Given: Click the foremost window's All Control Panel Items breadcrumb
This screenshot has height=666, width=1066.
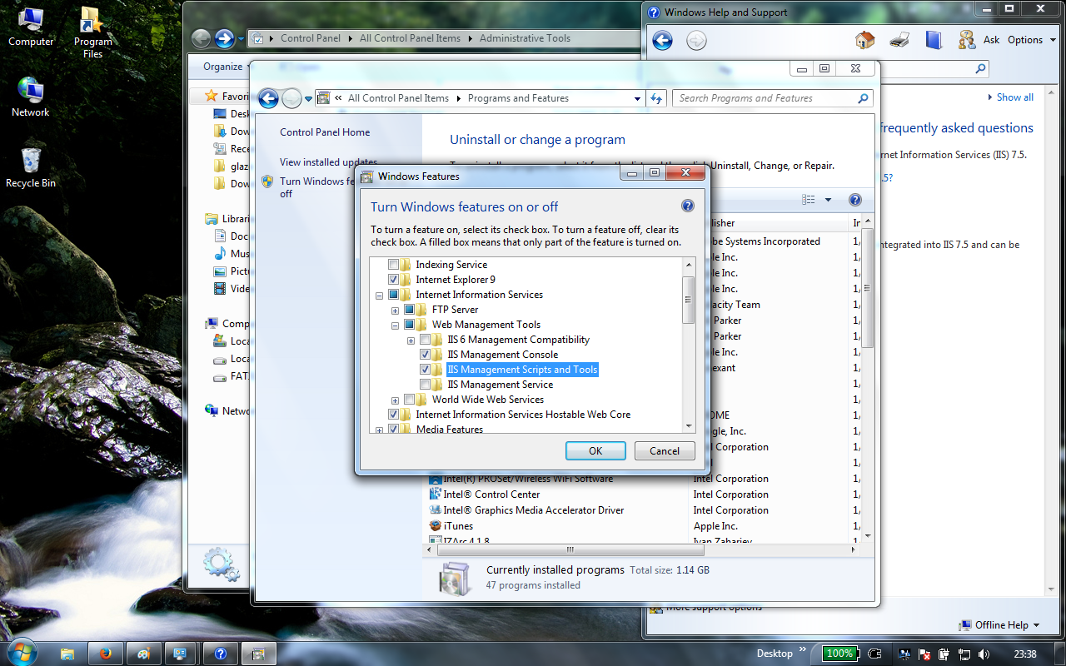Looking at the screenshot, I should [398, 98].
